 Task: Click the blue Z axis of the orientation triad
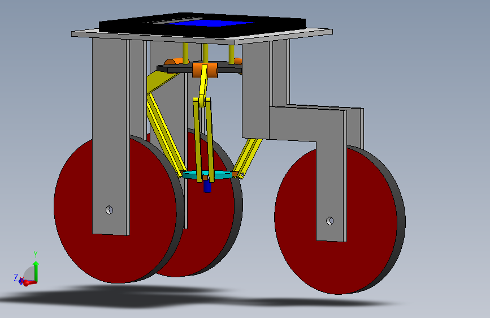(x=20, y=281)
